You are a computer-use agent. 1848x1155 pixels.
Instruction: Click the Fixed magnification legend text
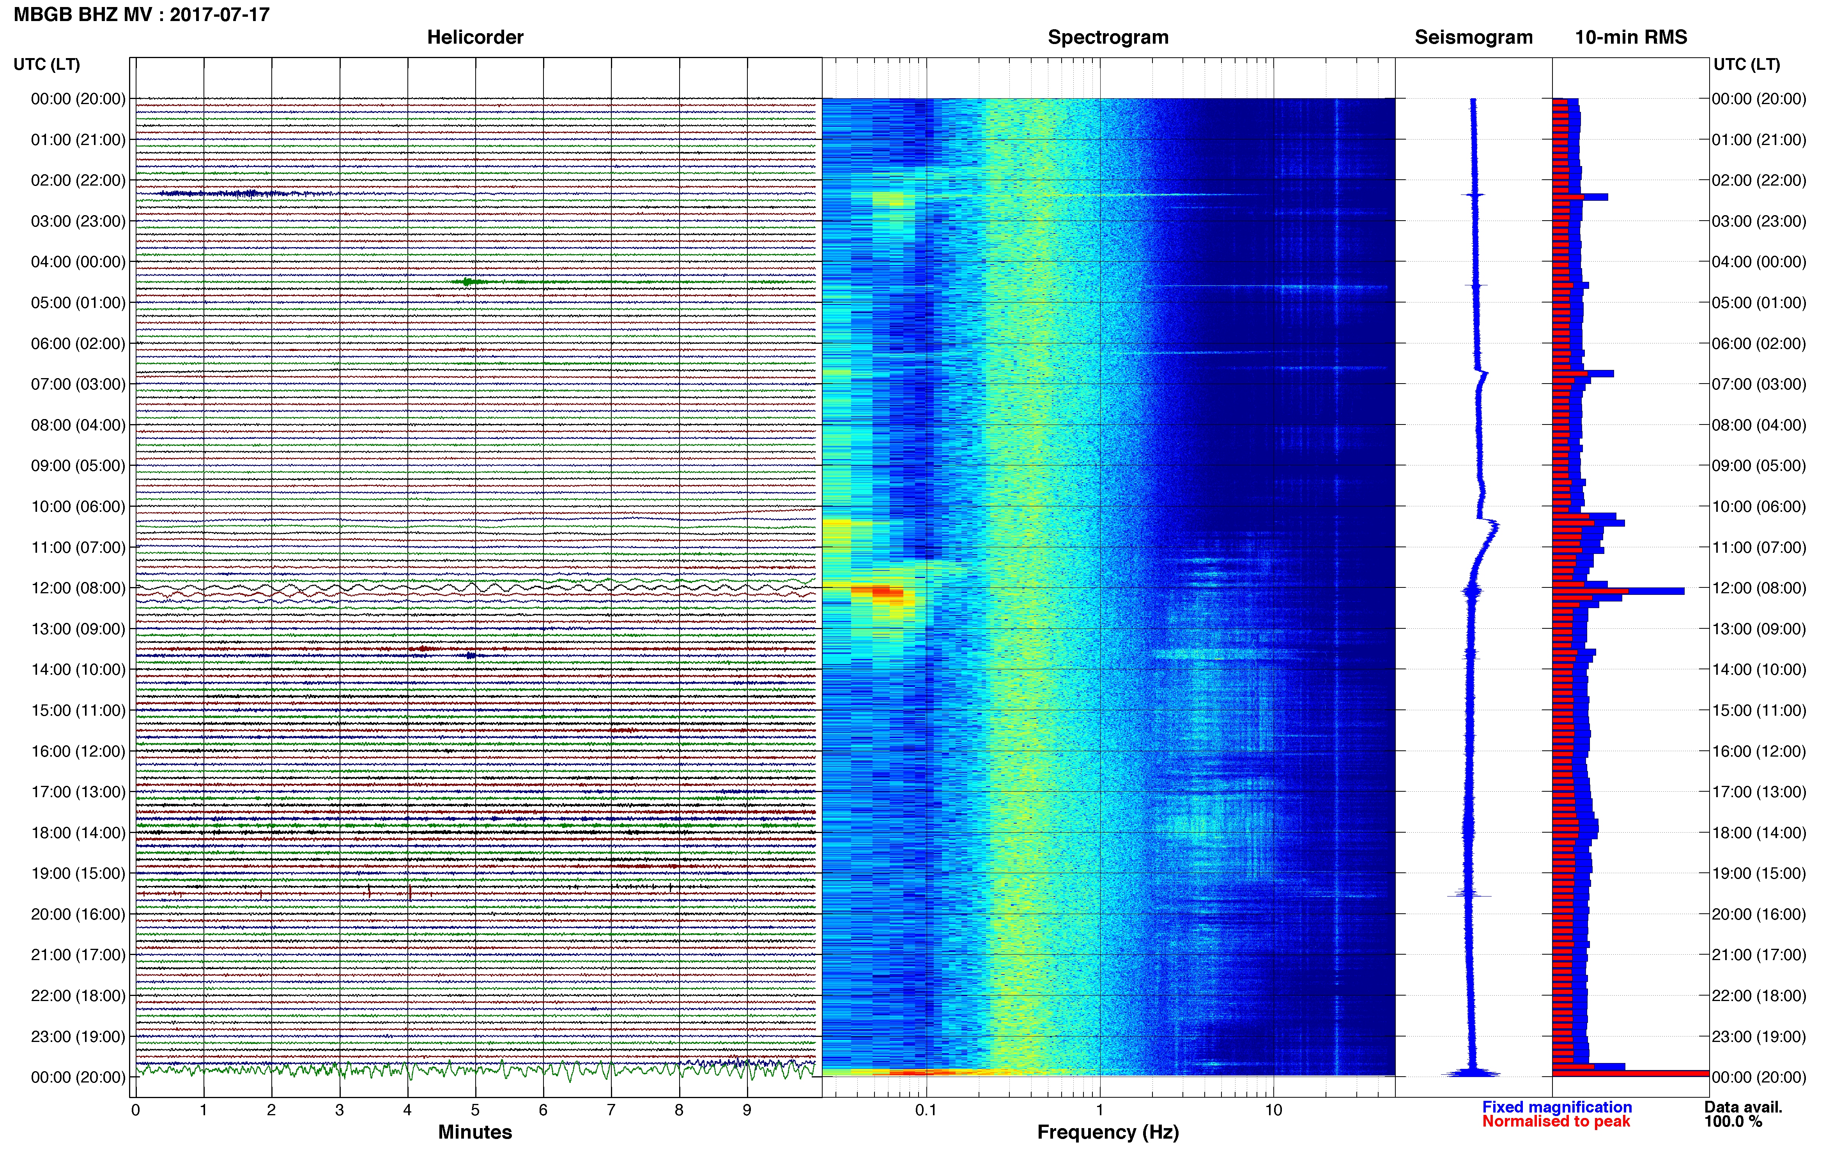tap(1557, 1107)
